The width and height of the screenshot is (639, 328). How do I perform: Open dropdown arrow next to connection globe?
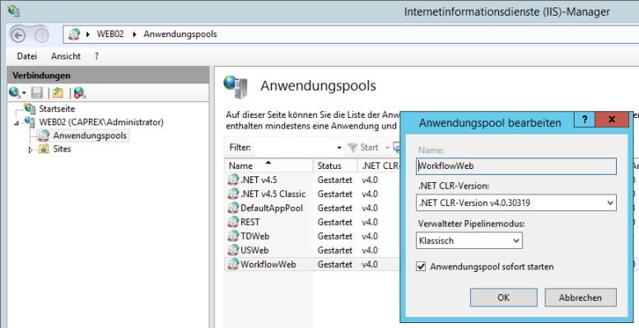pos(24,93)
